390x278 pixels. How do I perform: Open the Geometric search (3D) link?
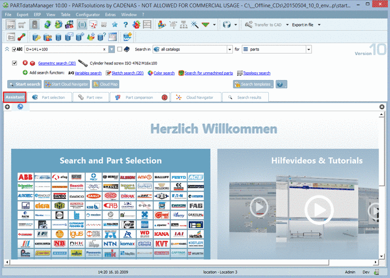click(x=57, y=63)
